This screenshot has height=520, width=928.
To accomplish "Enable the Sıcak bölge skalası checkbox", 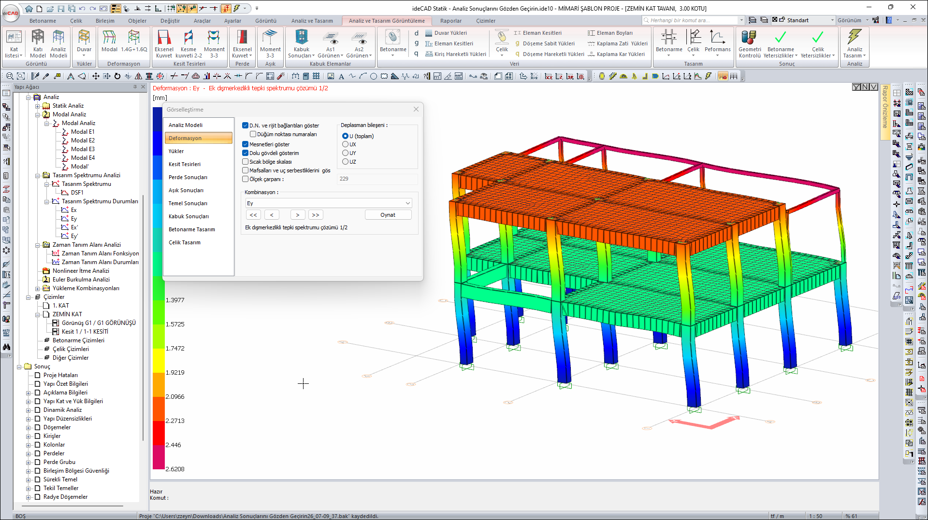I will click(246, 162).
